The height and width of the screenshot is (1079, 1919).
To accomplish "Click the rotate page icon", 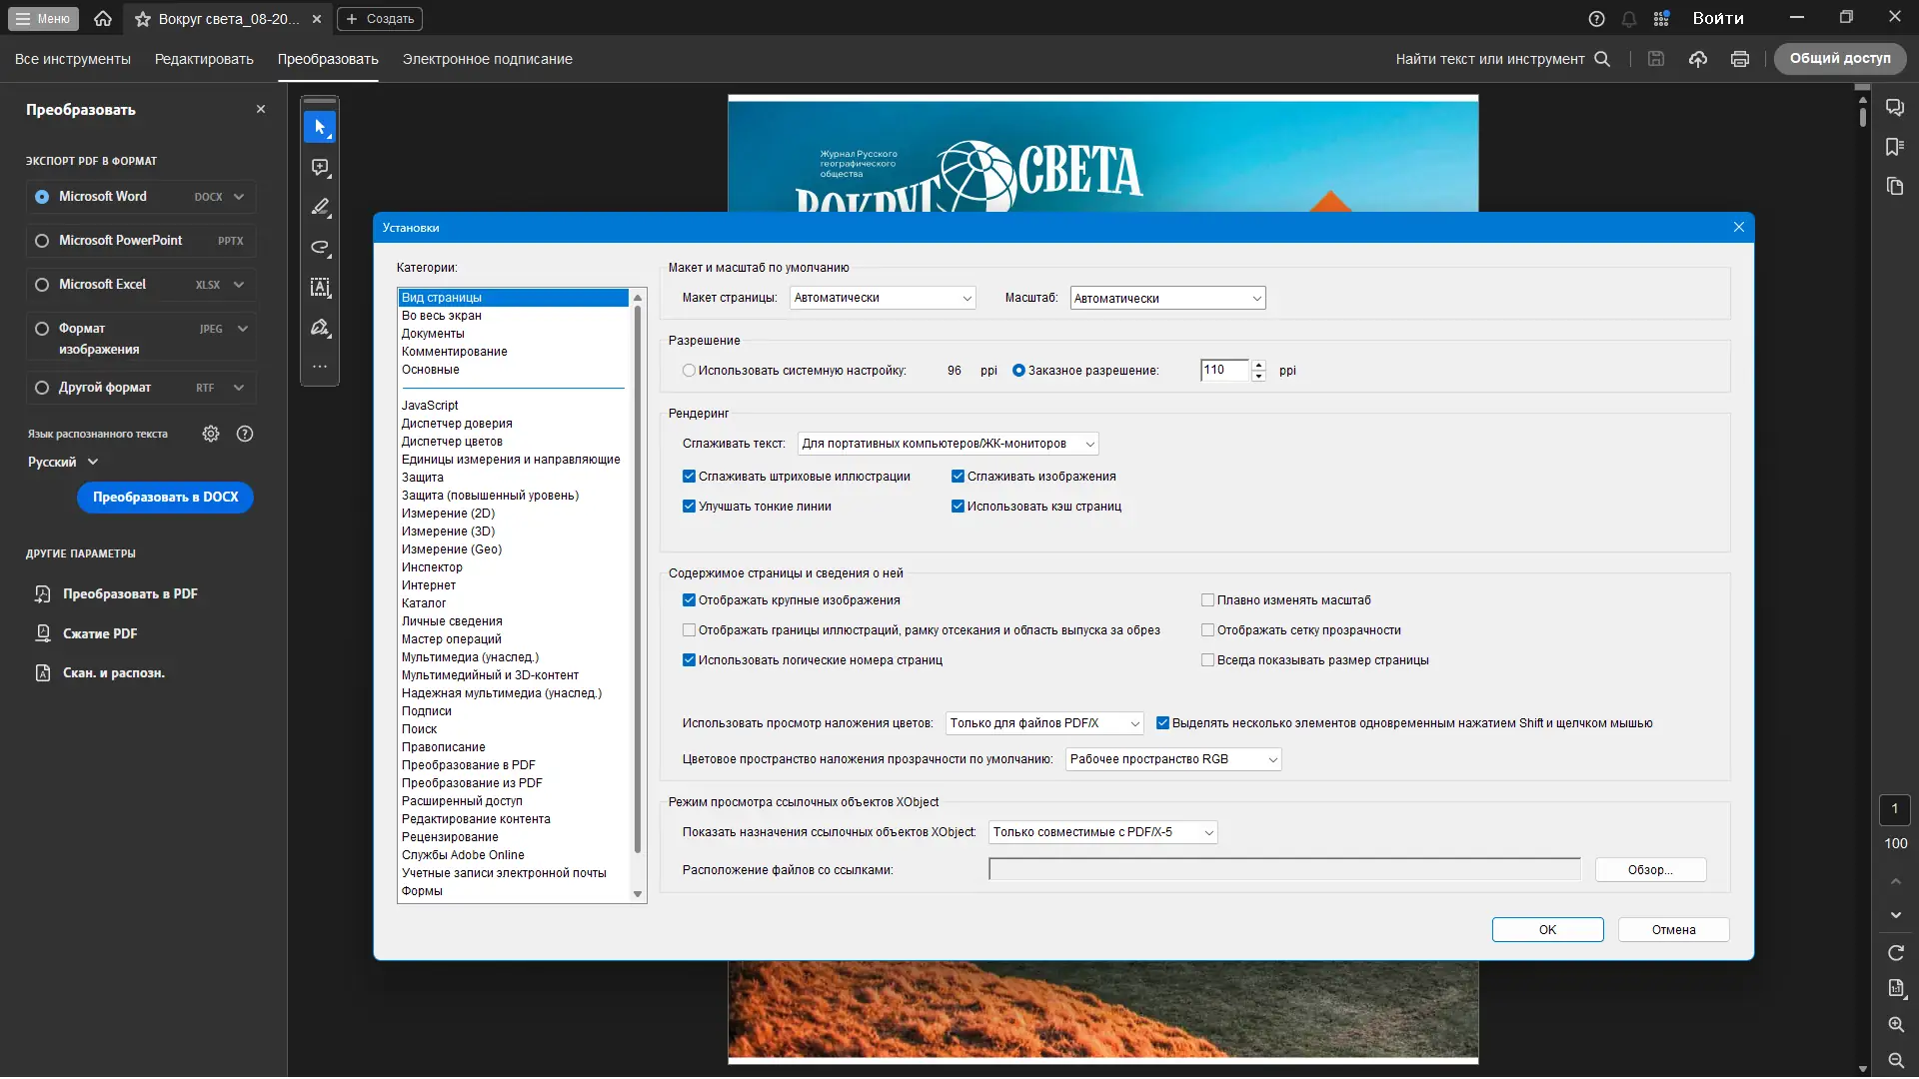I will click(1896, 953).
